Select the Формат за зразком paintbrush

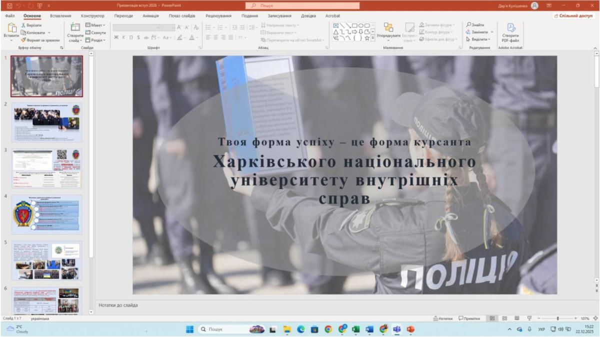coord(23,40)
